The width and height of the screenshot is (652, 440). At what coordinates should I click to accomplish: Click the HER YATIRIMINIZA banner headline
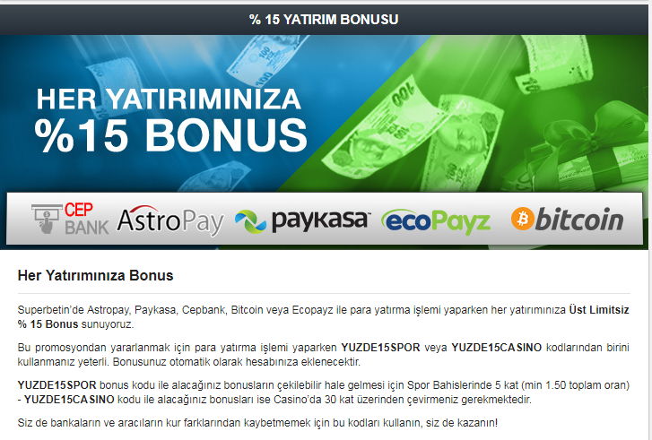pyautogui.click(x=169, y=99)
